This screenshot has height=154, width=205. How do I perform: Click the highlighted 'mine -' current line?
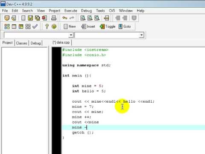click(134, 127)
